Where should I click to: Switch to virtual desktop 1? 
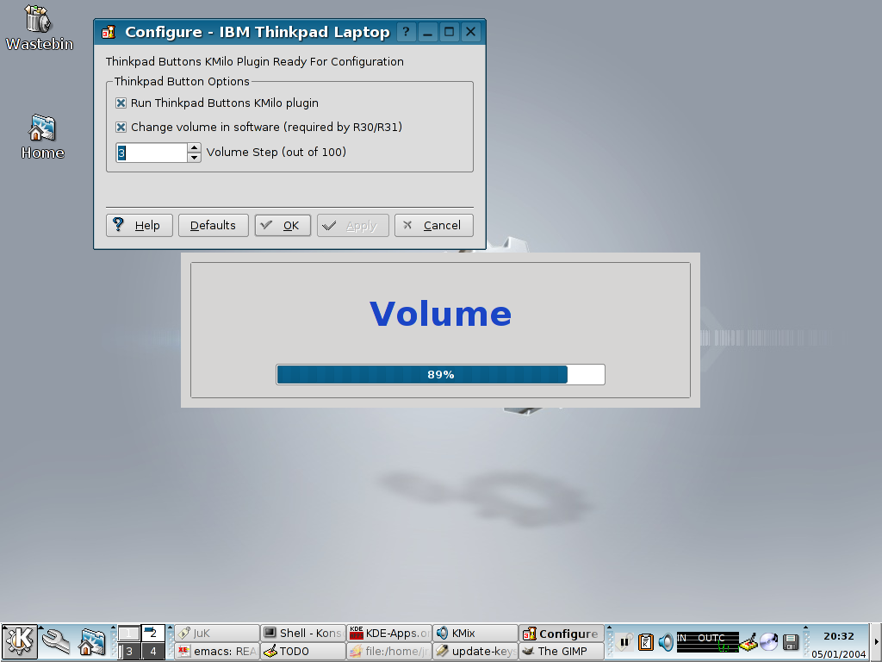coord(129,634)
